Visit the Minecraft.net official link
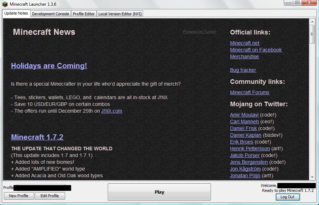This screenshot has height=205, width=319. click(245, 43)
